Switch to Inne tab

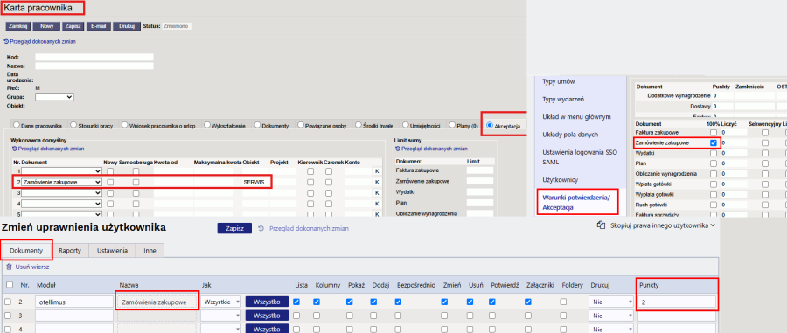[x=150, y=250]
